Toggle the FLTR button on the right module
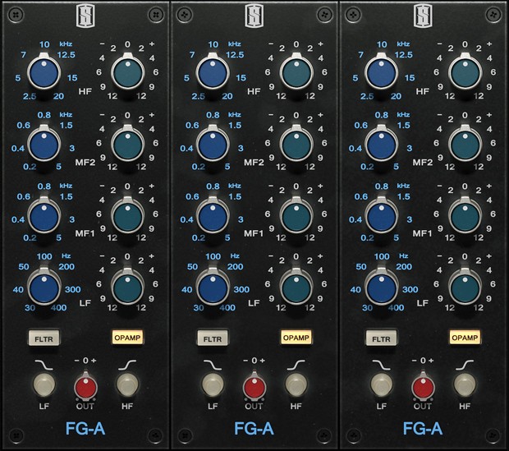 coord(382,338)
